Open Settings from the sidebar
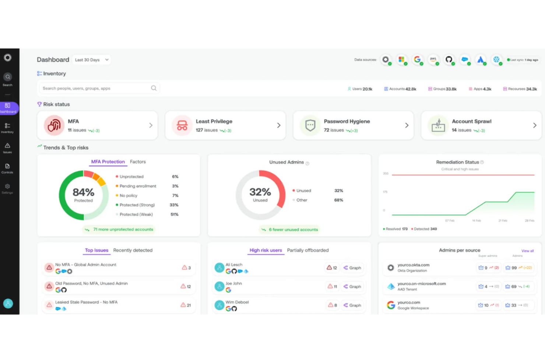This screenshot has width=545, height=363. tap(7, 189)
